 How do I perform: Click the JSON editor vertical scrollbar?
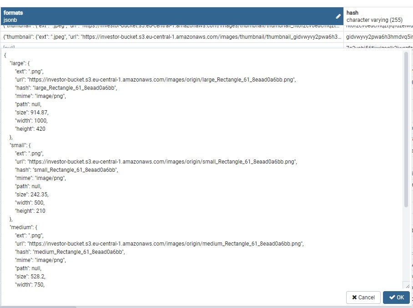coord(406,129)
